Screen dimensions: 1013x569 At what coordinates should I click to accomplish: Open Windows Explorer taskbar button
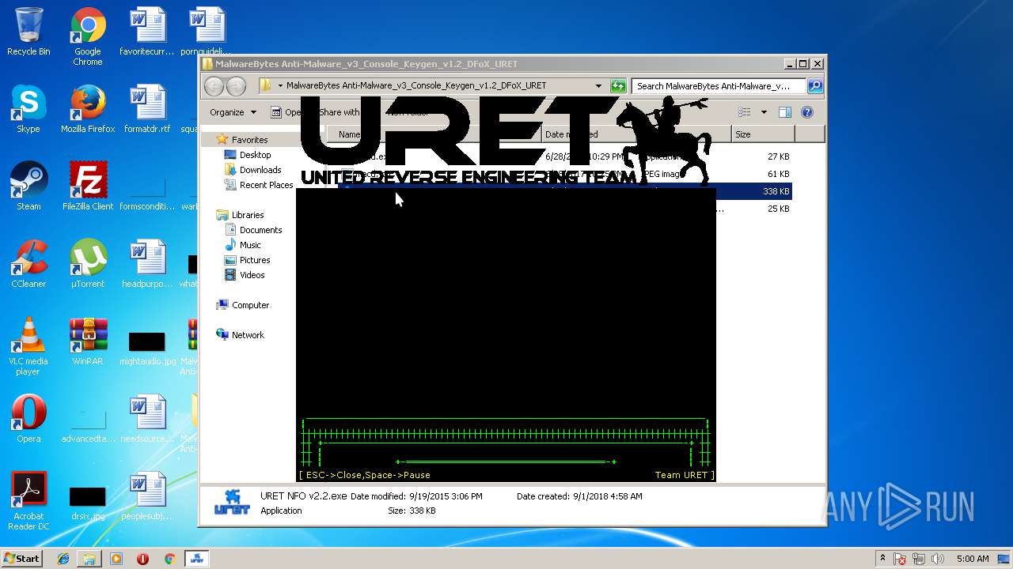point(89,559)
